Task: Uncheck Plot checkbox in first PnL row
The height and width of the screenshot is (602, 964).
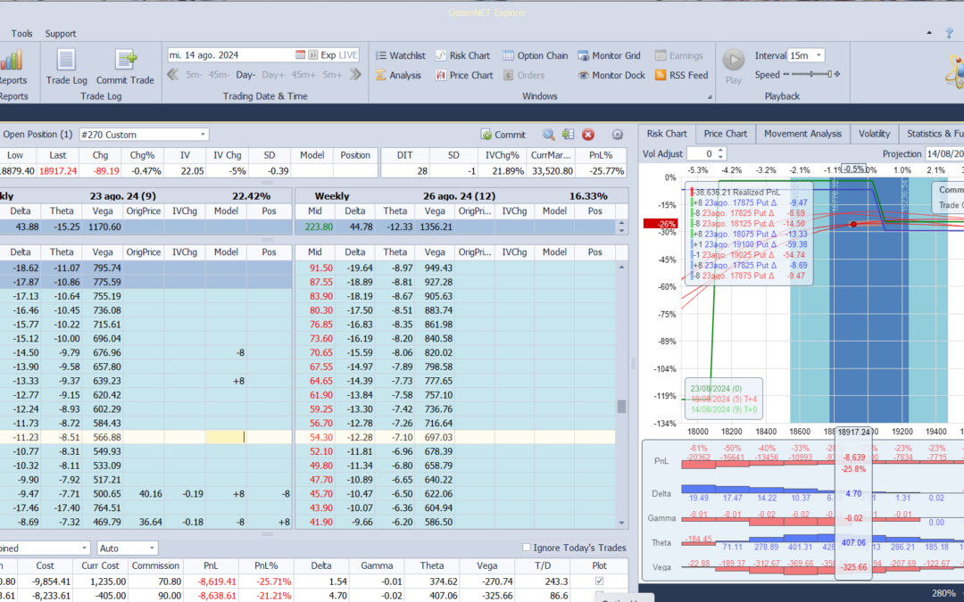Action: coord(599,581)
